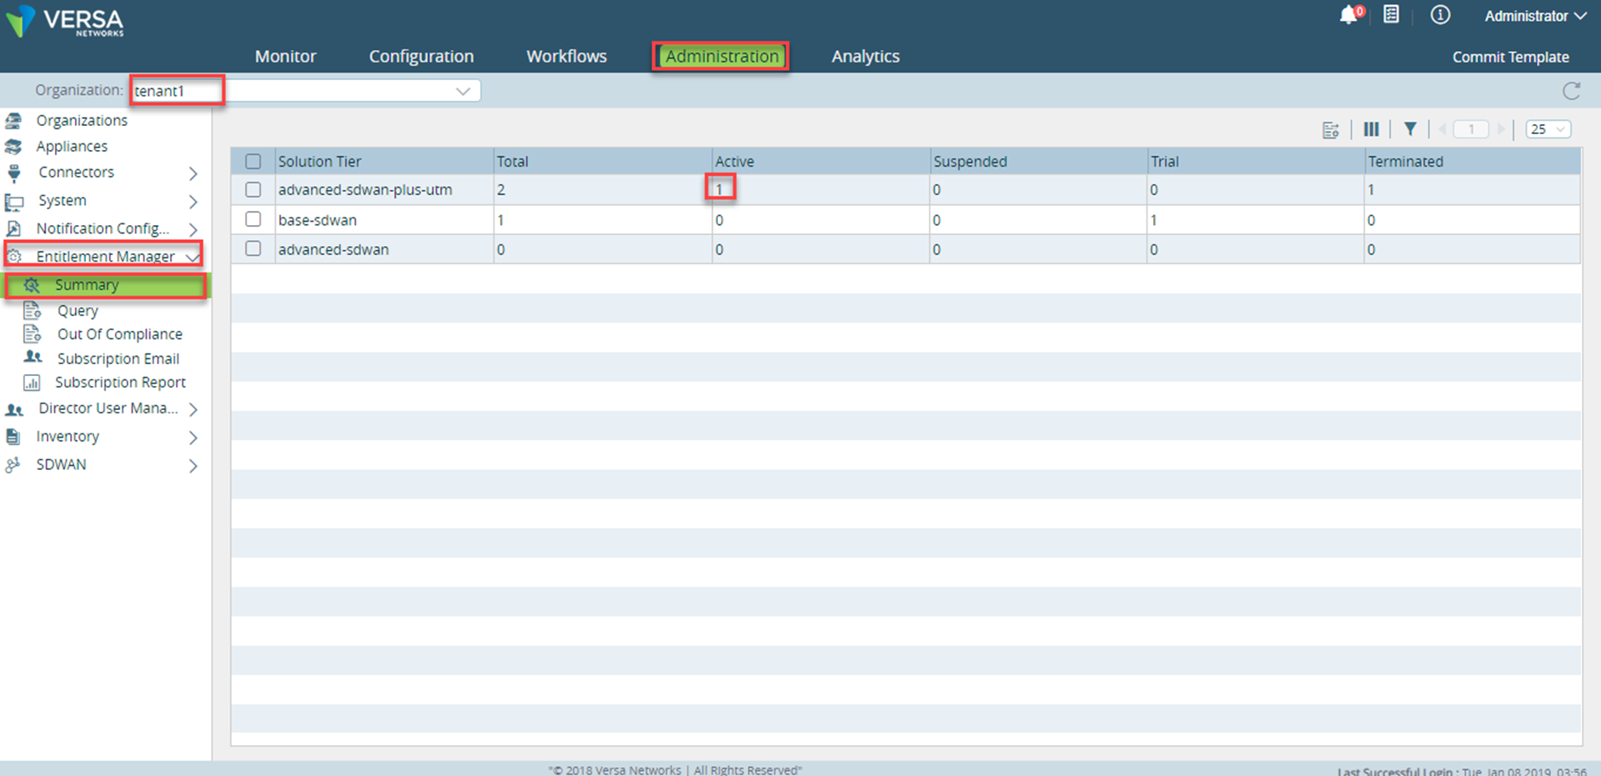Check the advanced-sdwan-plus-utm row checkbox
This screenshot has width=1601, height=776.
pyautogui.click(x=253, y=190)
